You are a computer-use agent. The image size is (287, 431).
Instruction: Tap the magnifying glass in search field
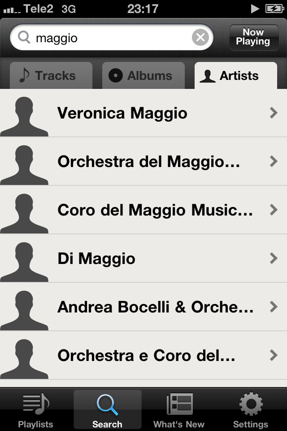click(24, 38)
